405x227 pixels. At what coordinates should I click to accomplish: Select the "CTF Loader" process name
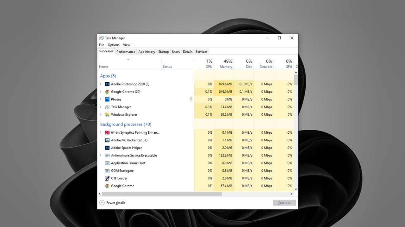pyautogui.click(x=119, y=178)
